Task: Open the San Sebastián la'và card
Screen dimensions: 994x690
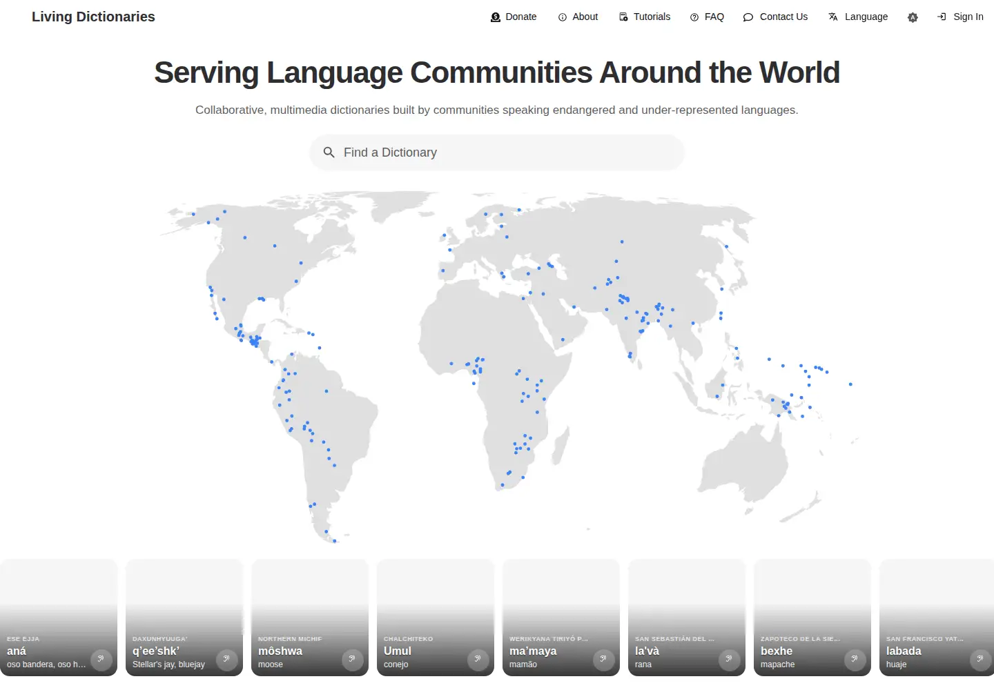Action: pyautogui.click(x=687, y=618)
